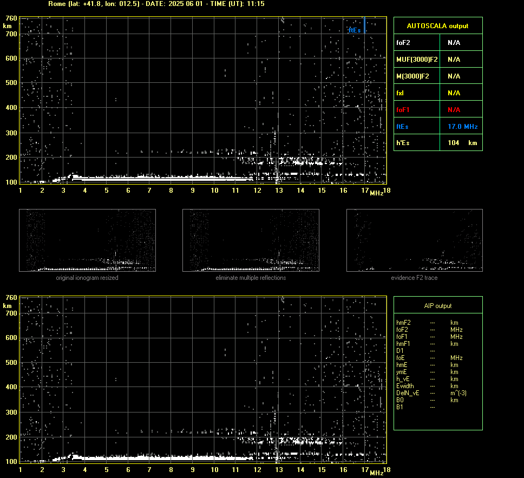Open the eliminate multiple reflections thumbnail
Screen dimensions: 524x478
(x=251, y=240)
